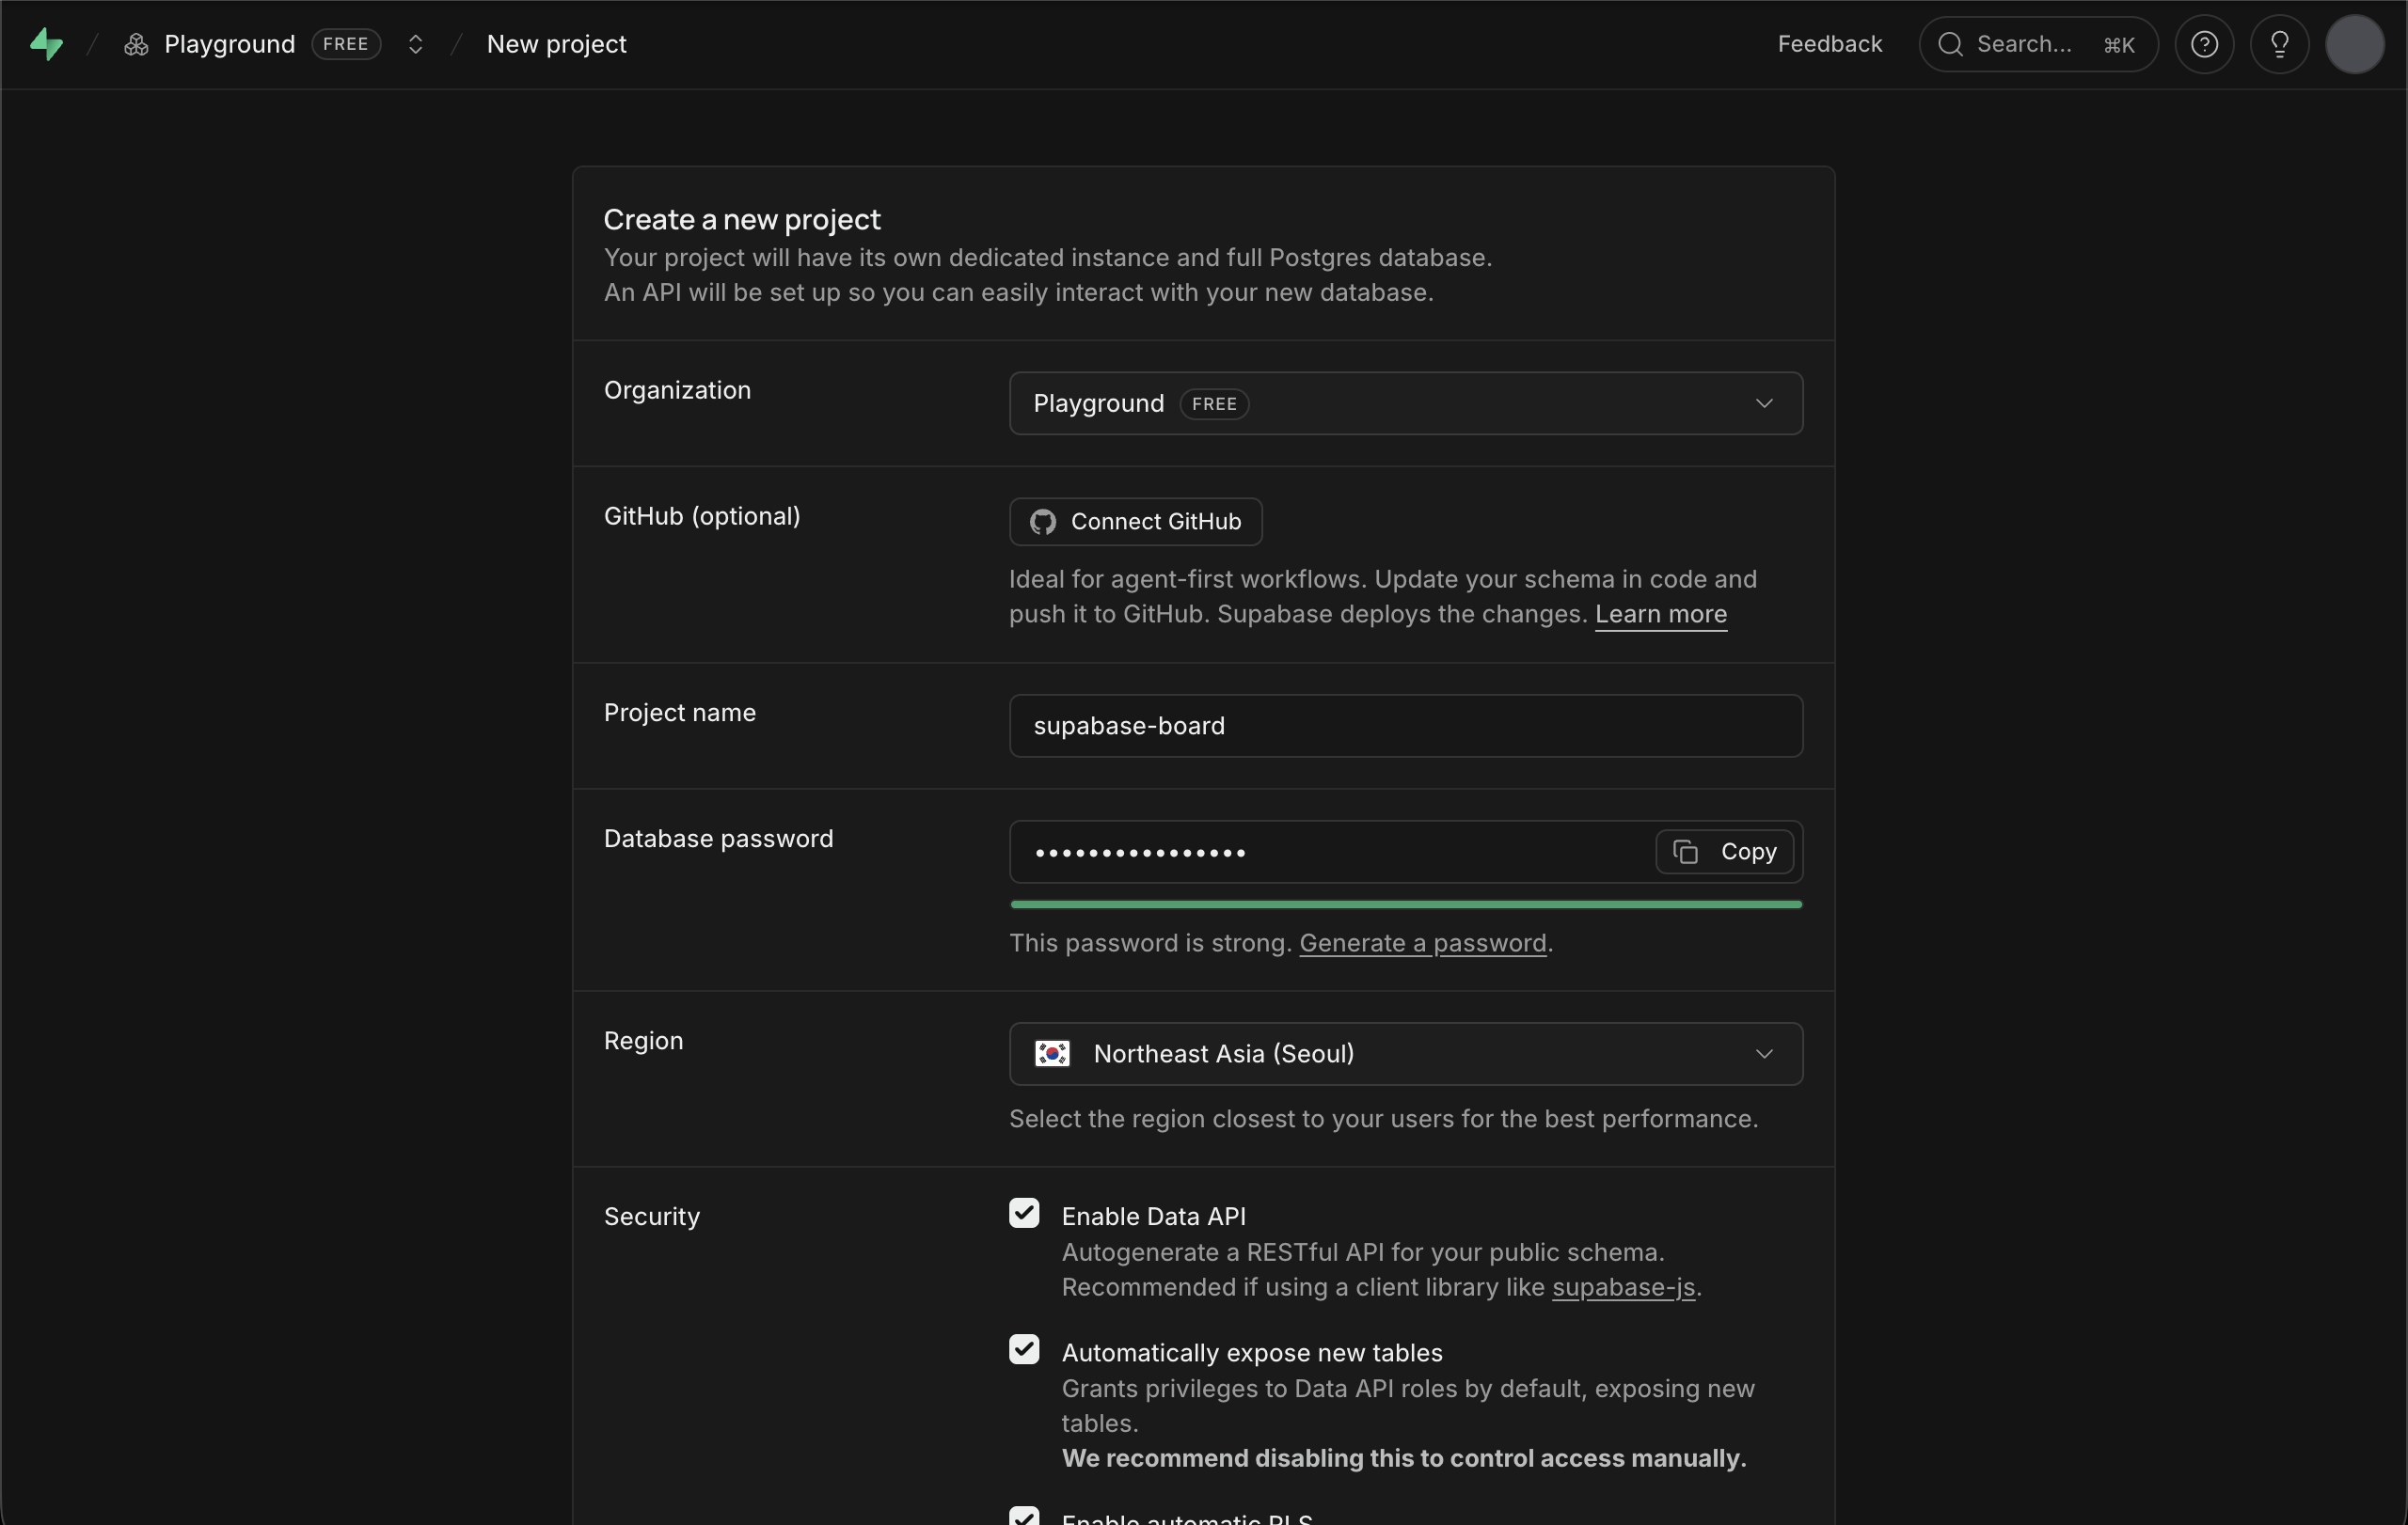This screenshot has height=1525, width=2408.
Task: Click 'Select the region closest' helper text
Action: click(1383, 1118)
